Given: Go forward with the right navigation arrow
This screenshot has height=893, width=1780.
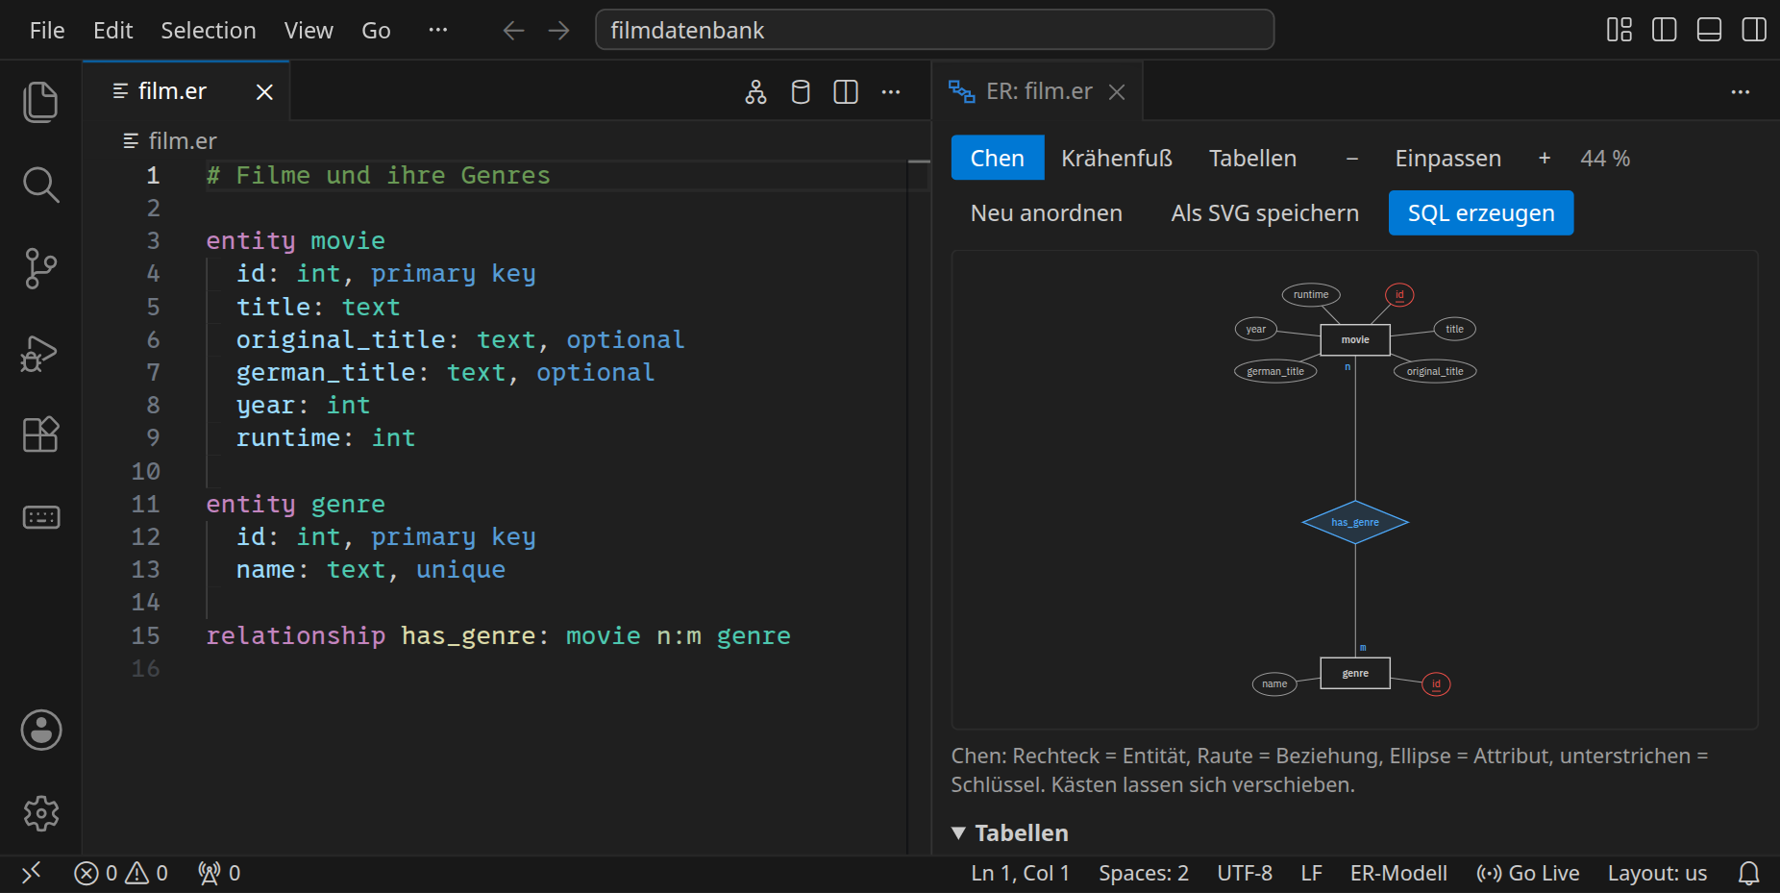Looking at the screenshot, I should 558,31.
